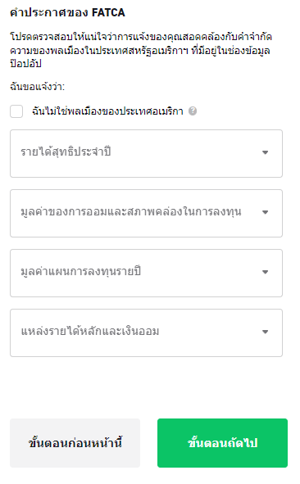300x484 pixels.
Task: Click the help question mark icon
Action: point(193,111)
